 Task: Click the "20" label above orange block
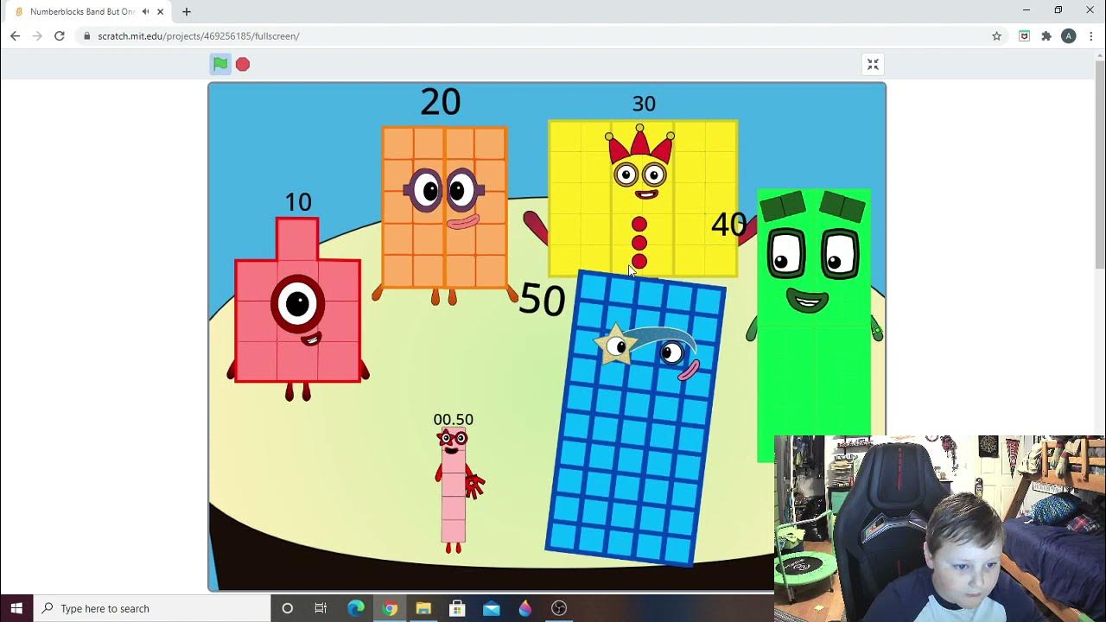441,102
